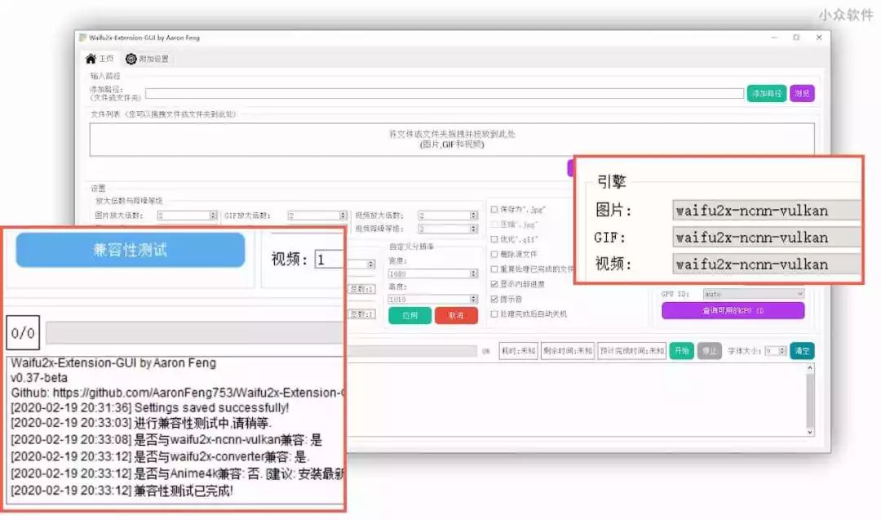Adjust the 图片放大倍数 spinbox arrows
881x520 pixels.
click(213, 216)
